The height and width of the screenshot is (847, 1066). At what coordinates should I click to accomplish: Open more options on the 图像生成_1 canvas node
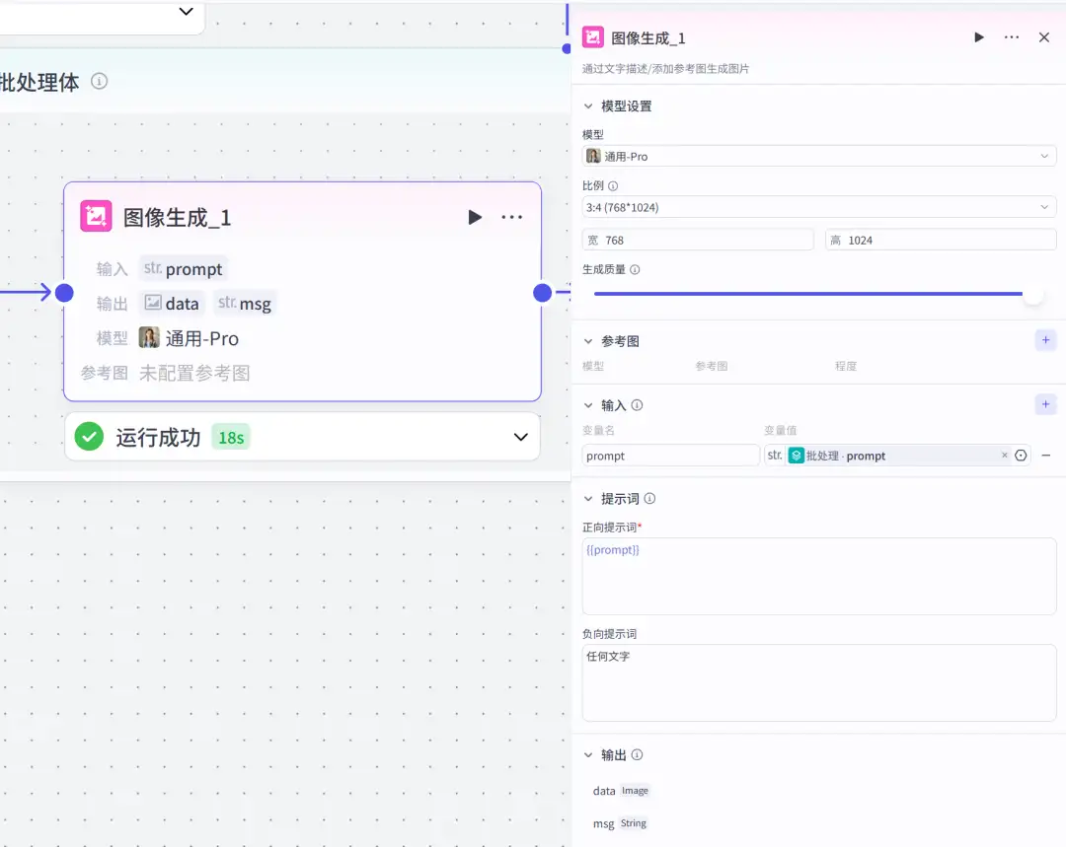[x=511, y=217]
